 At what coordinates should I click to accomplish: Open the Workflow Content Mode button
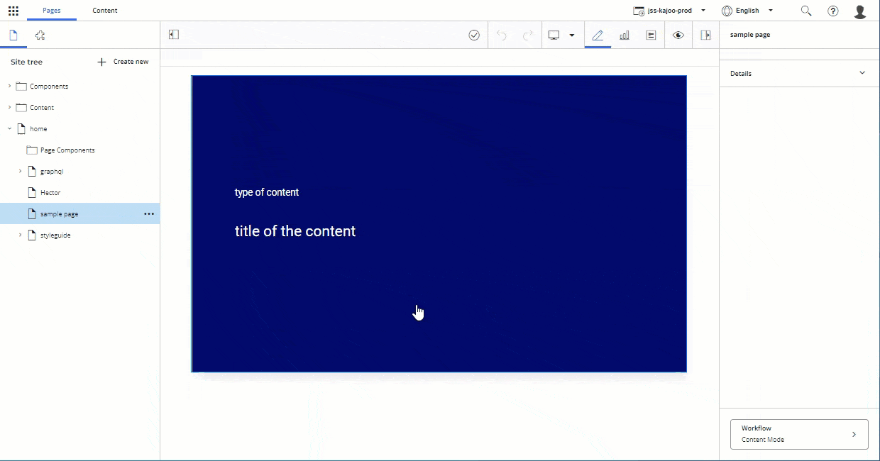point(799,434)
